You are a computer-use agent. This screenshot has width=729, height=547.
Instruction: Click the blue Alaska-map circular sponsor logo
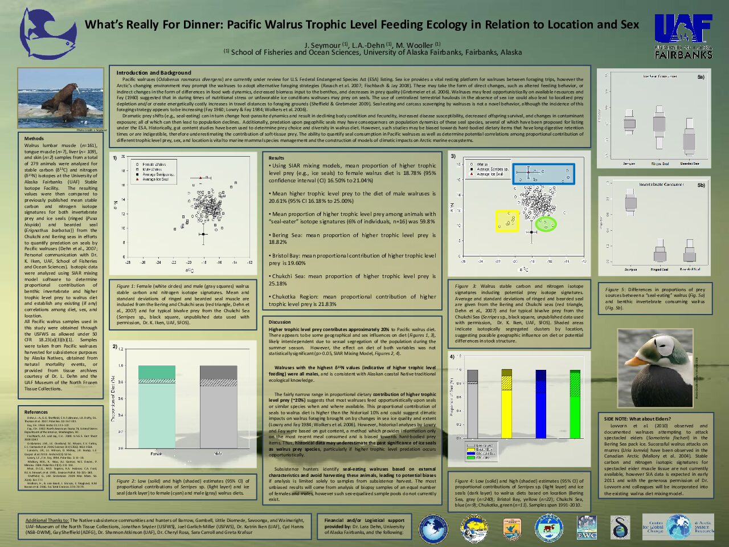pyautogui.click(x=434, y=529)
